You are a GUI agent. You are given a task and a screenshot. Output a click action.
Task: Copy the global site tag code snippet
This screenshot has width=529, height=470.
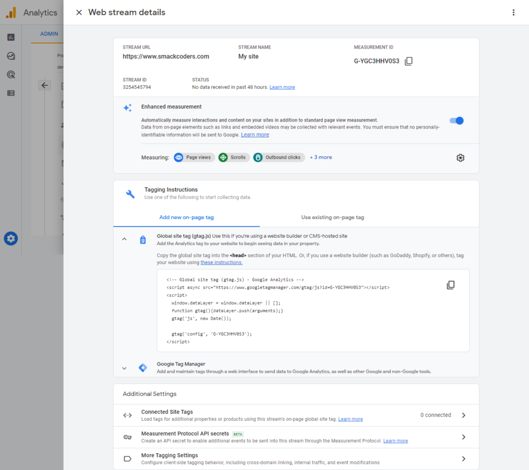click(x=450, y=285)
